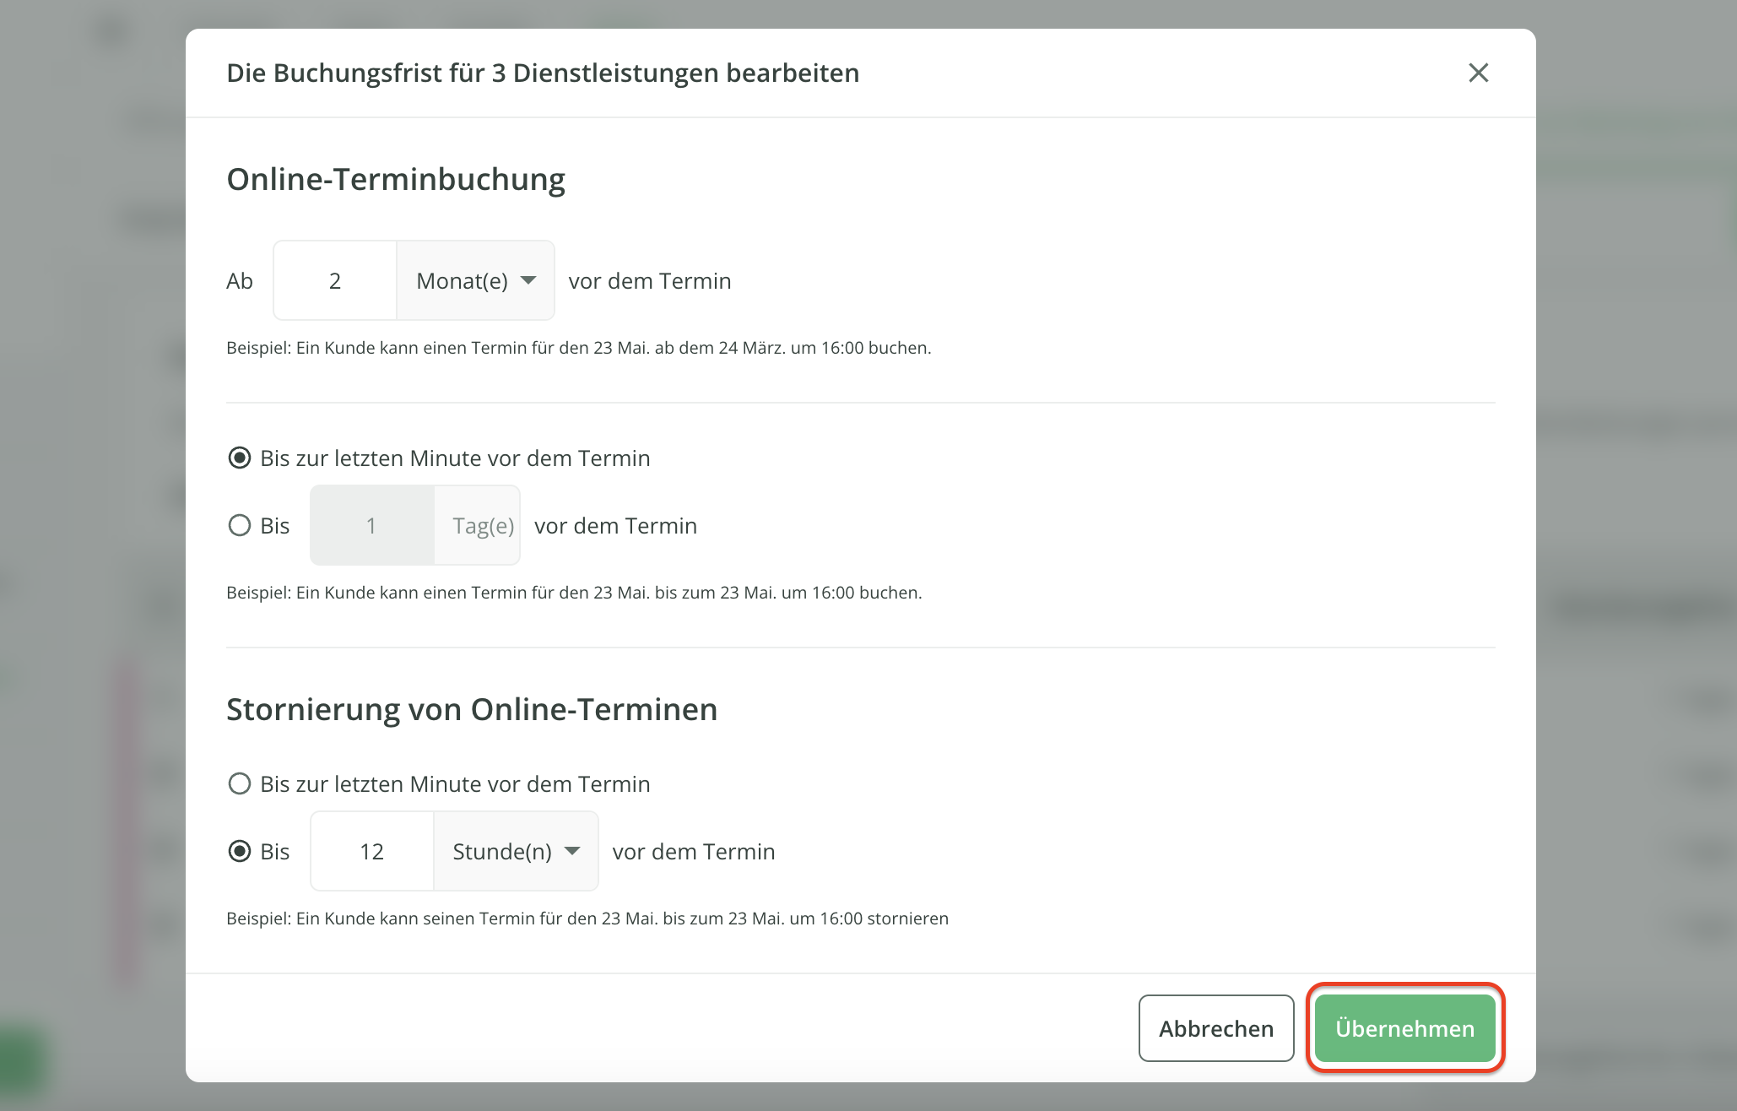The image size is (1737, 1111).
Task: Close the booking deadline dialog with the X
Action: [1478, 73]
